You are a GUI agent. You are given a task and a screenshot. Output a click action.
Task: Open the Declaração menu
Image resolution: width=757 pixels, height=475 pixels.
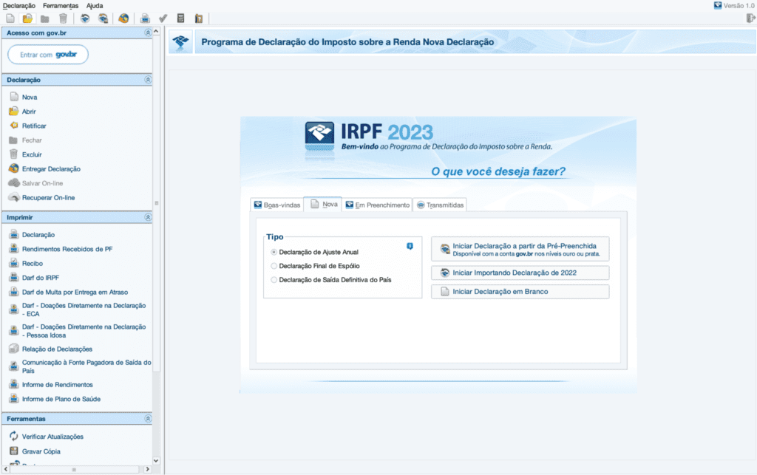click(x=19, y=6)
